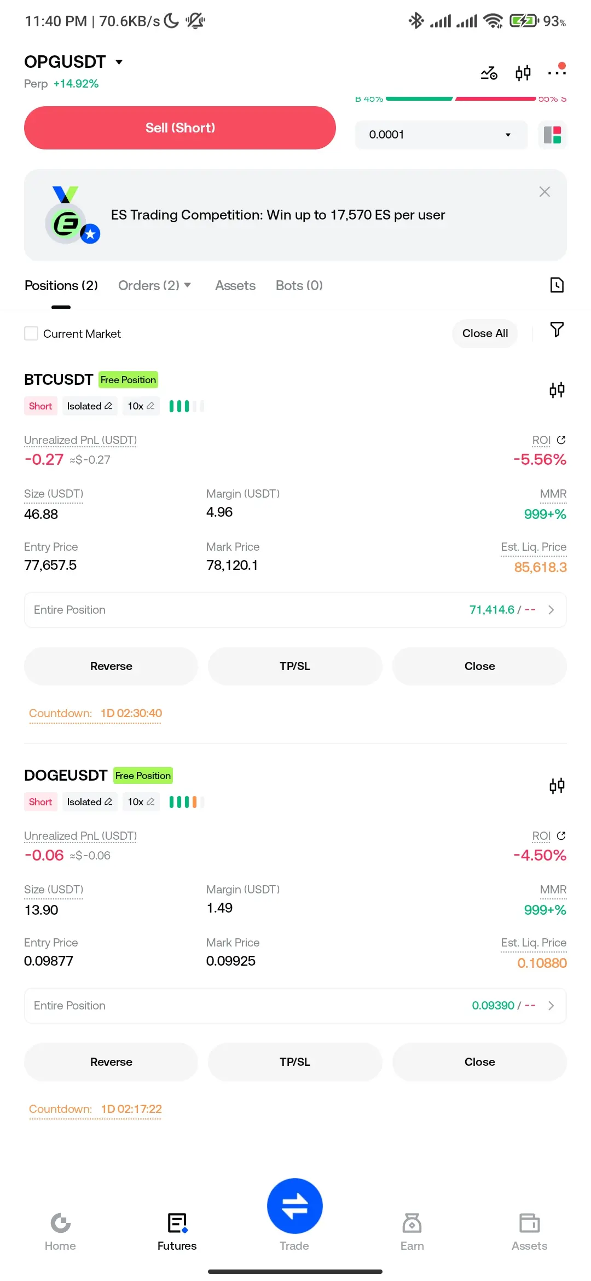Image resolution: width=591 pixels, height=1281 pixels.
Task: Edit 10x leverage on DOGEUSDT position
Action: tap(141, 802)
